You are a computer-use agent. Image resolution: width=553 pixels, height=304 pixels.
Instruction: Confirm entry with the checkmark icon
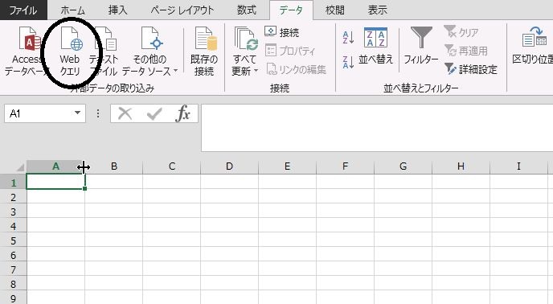pos(154,113)
